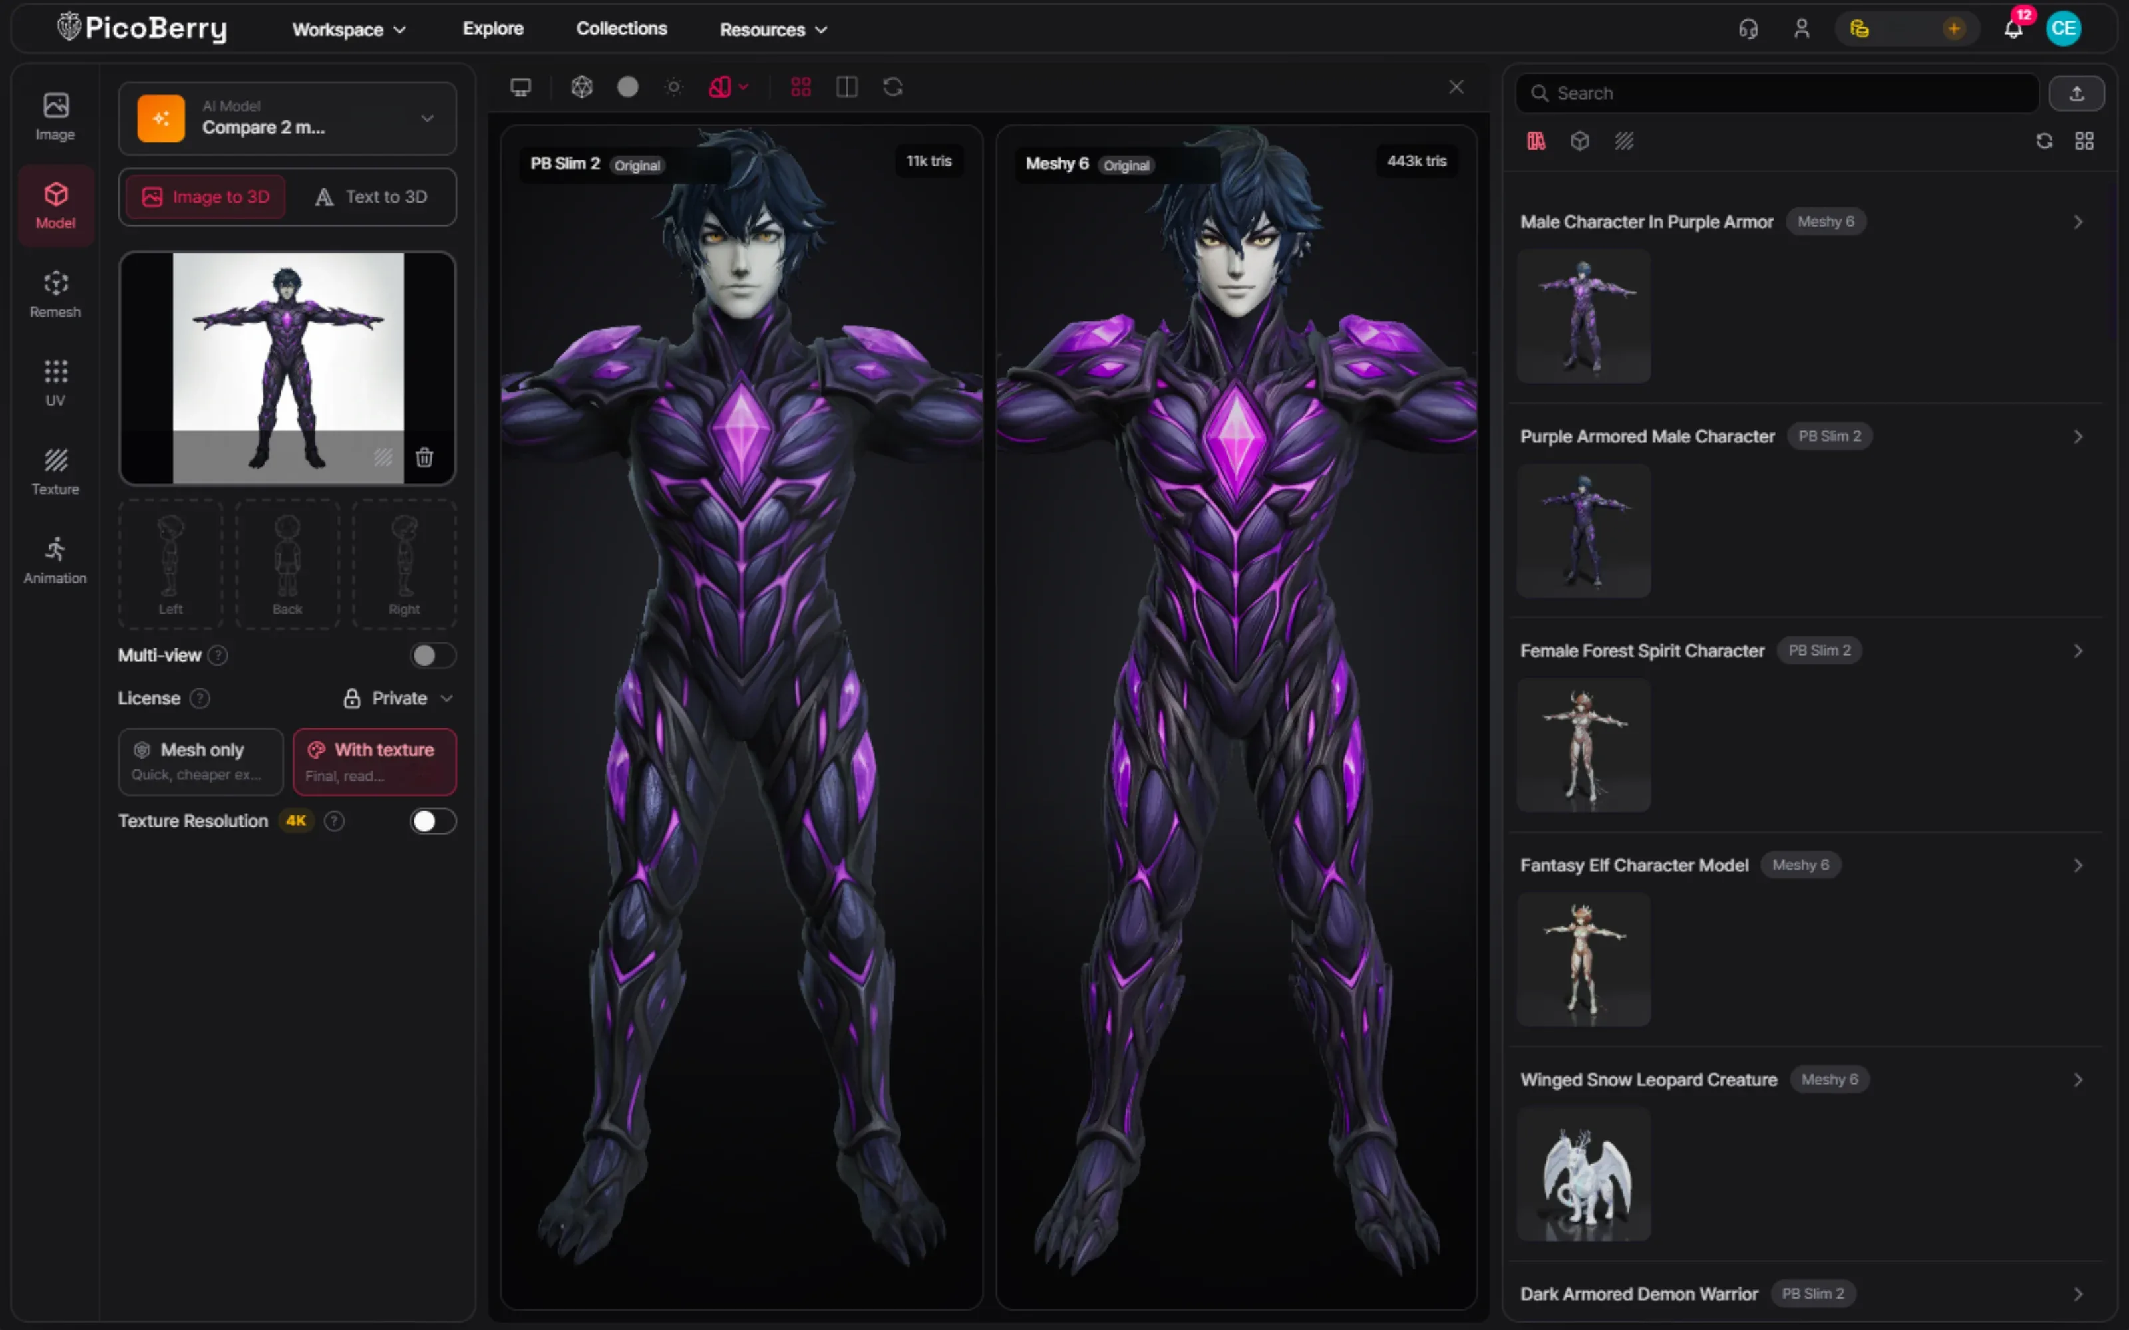Image resolution: width=2129 pixels, height=1330 pixels.
Task: Click the viewer refresh sync icon
Action: tap(893, 87)
